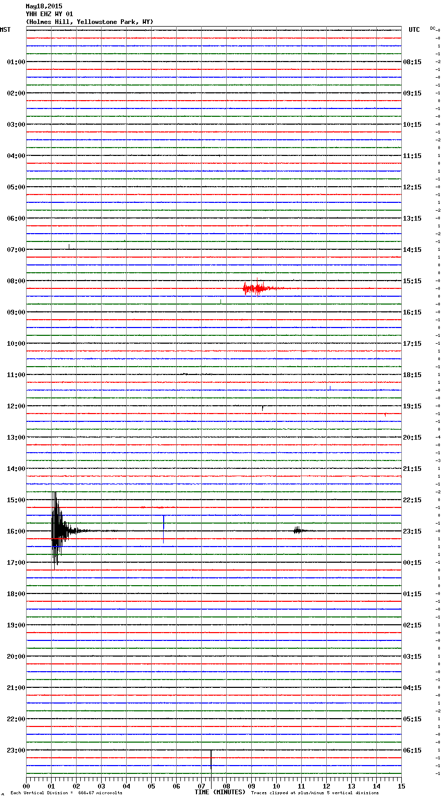Click minute 00 on the time axis
Screen dimensions: 443x800
[26, 786]
